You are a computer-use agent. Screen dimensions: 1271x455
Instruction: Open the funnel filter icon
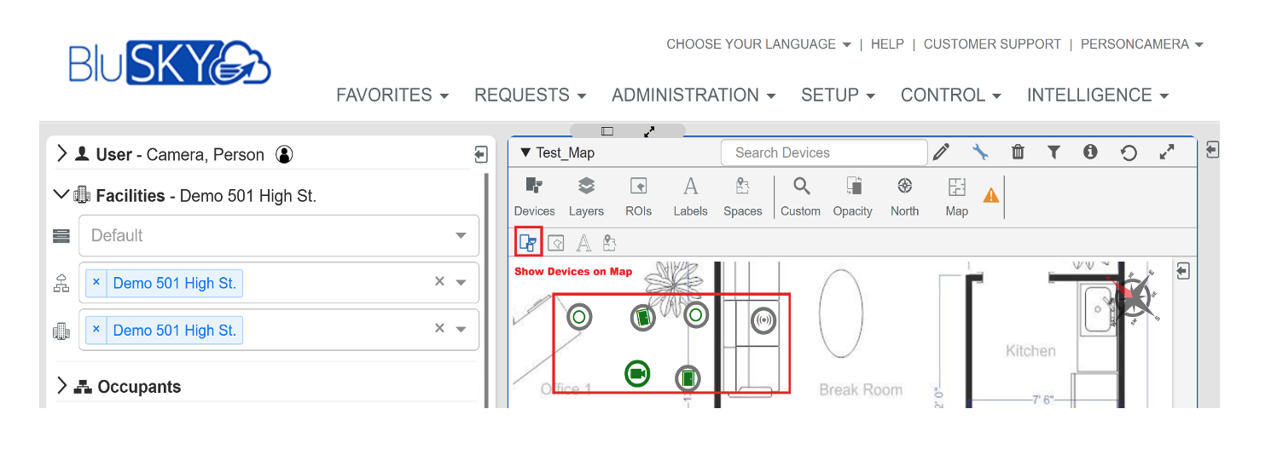click(x=1053, y=153)
